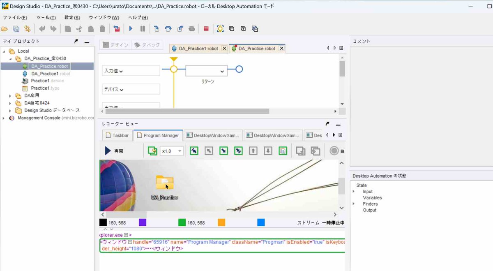493x271 pixels.
Task: Click the yellow circle workflow node
Action: tap(174, 69)
